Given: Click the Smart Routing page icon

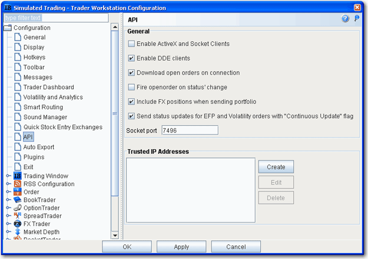Looking at the screenshot, I should tap(18, 107).
